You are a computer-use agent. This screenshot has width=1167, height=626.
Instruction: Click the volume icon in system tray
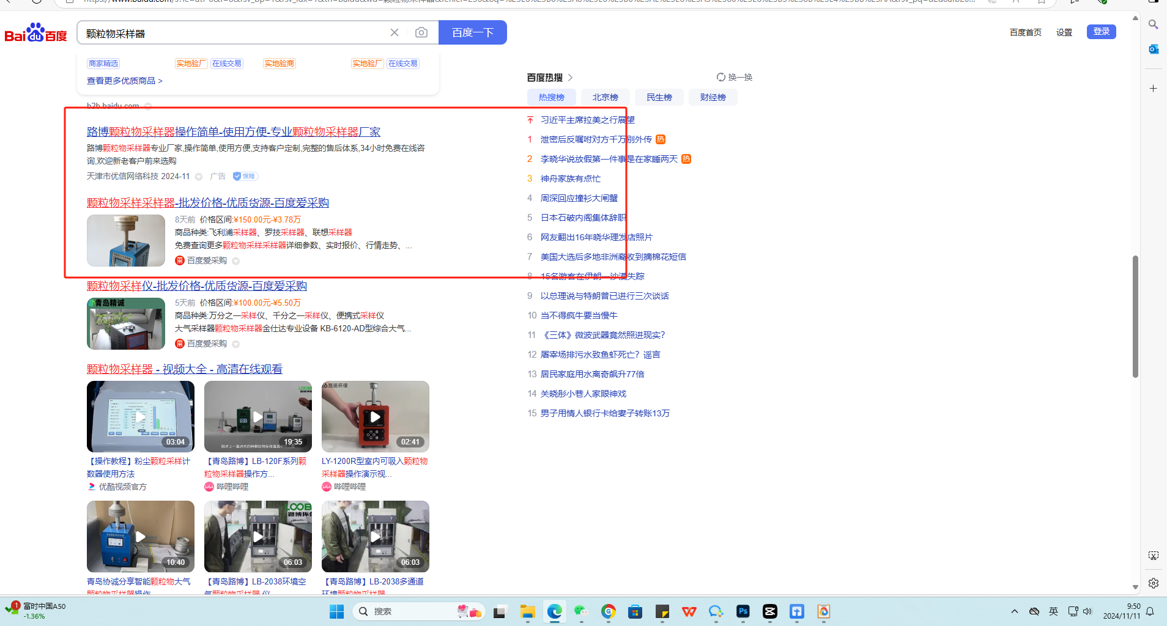click(x=1087, y=611)
